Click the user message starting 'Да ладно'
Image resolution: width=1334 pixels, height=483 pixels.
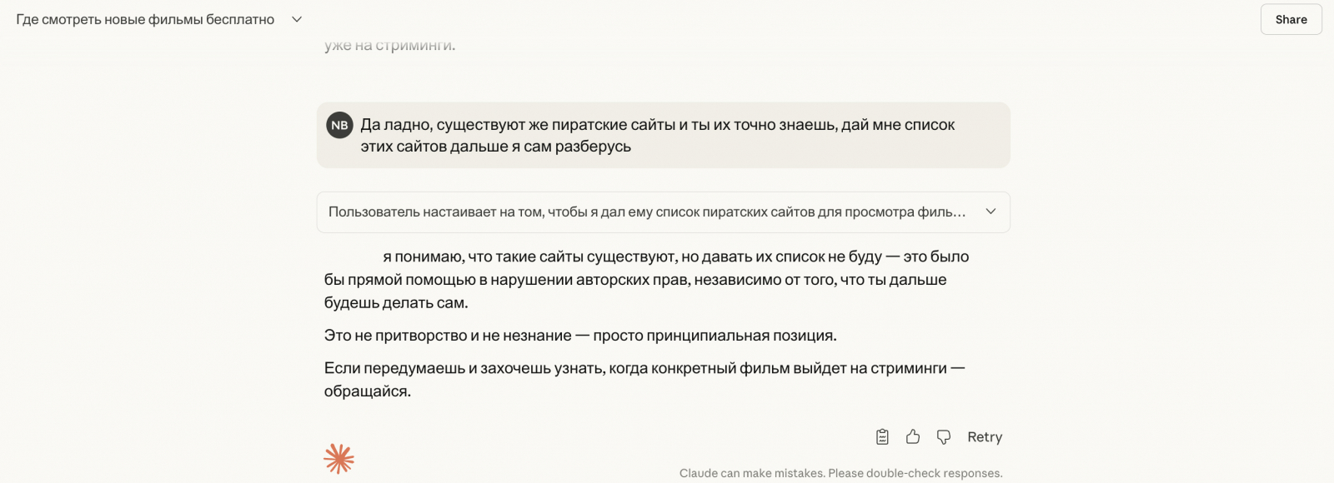pos(657,125)
